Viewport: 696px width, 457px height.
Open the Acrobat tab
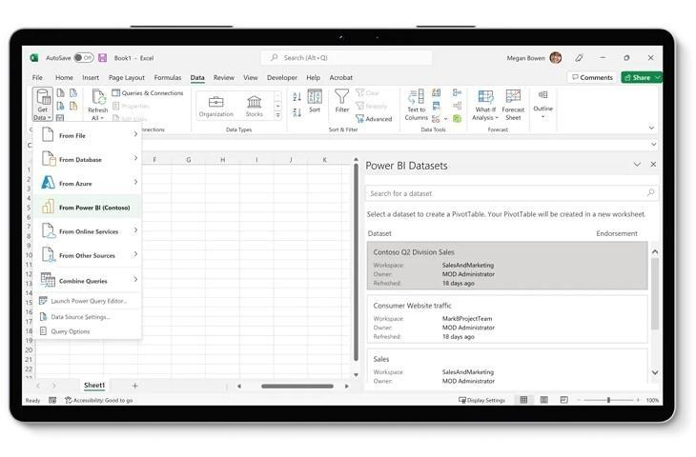[x=341, y=77]
